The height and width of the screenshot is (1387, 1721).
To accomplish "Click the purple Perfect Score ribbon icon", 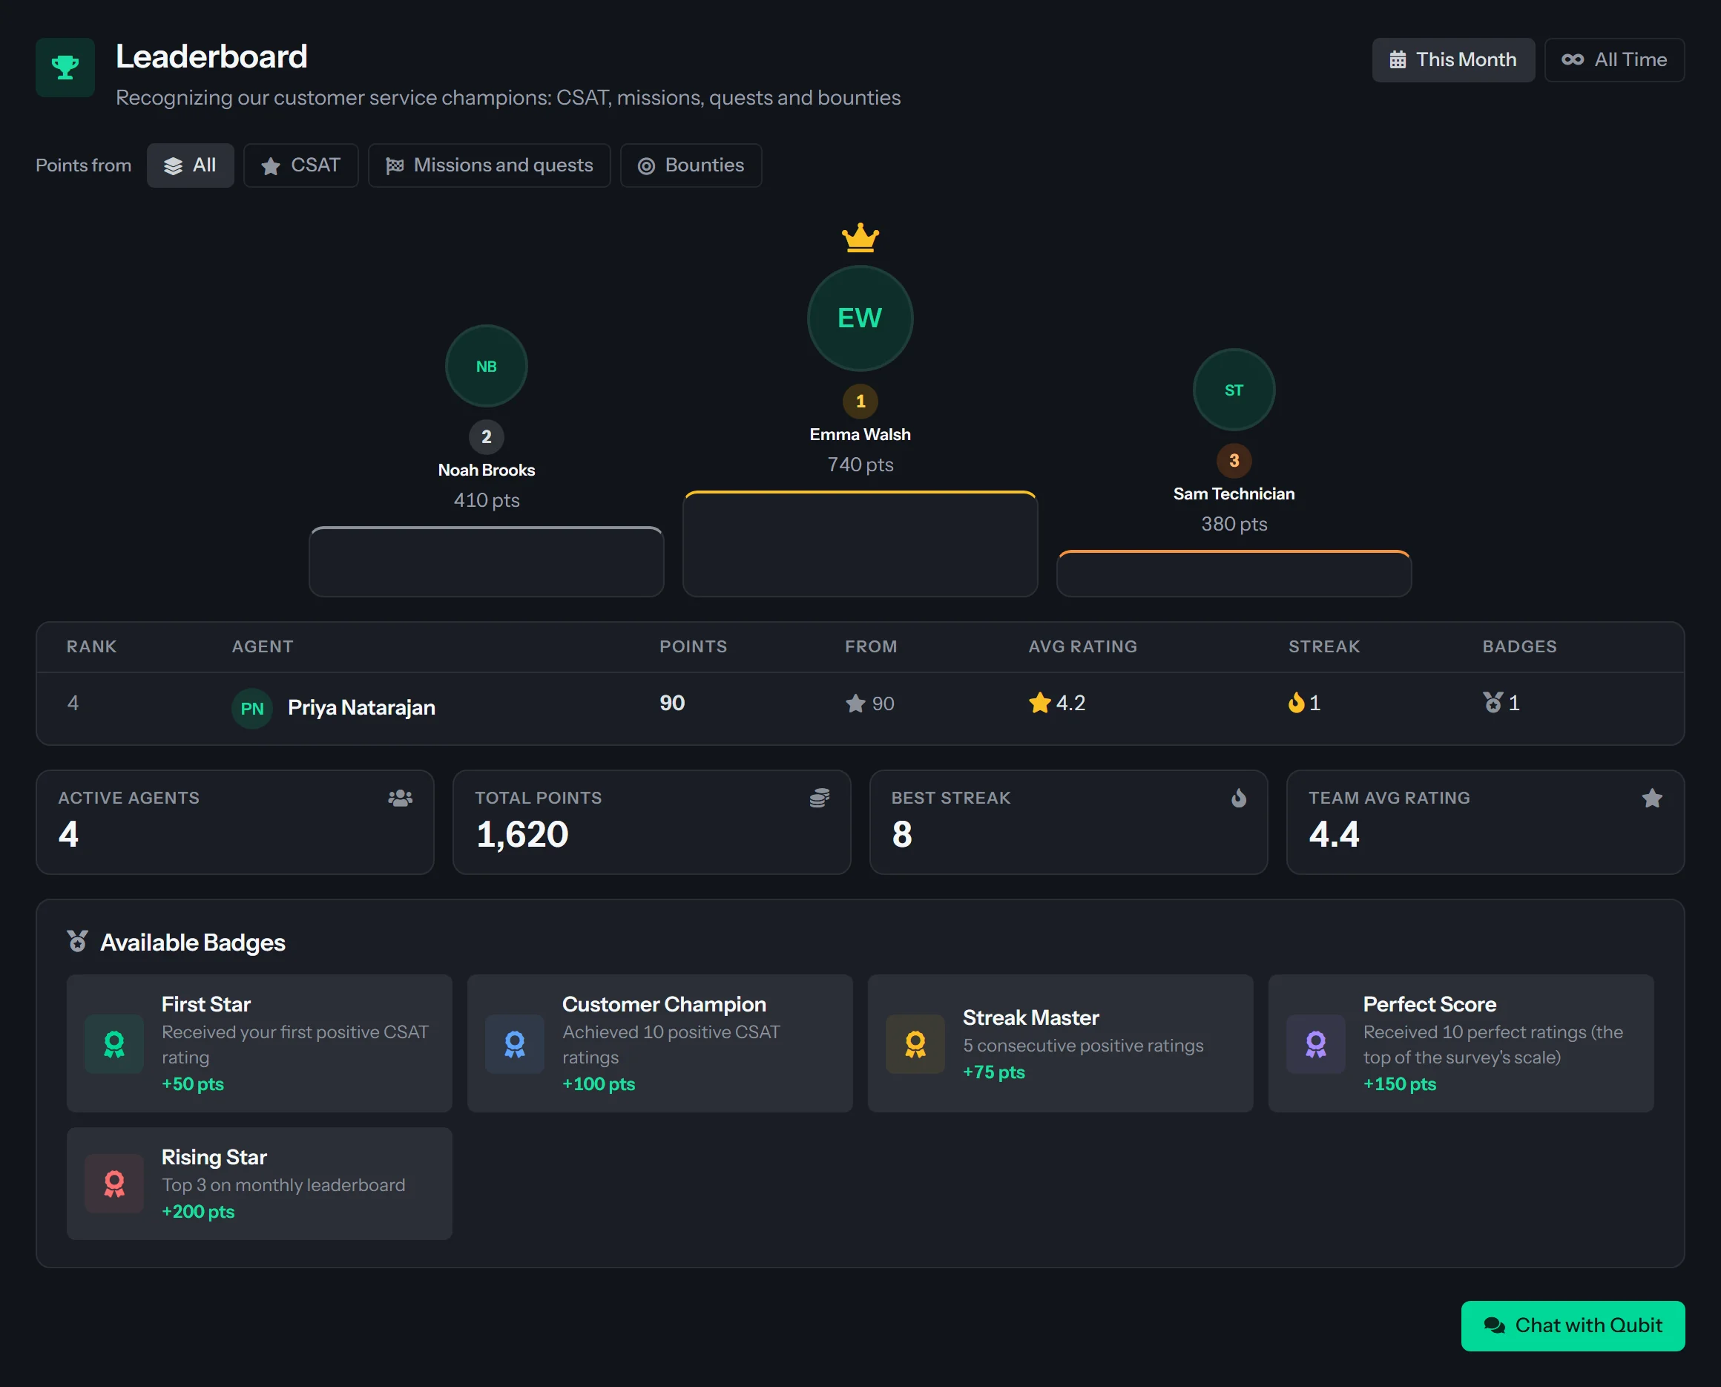I will coord(1316,1044).
